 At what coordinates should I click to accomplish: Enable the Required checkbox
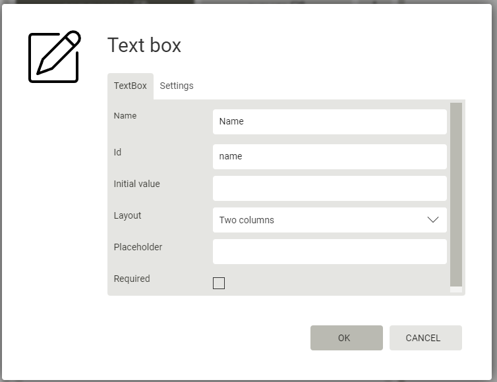[x=219, y=283]
